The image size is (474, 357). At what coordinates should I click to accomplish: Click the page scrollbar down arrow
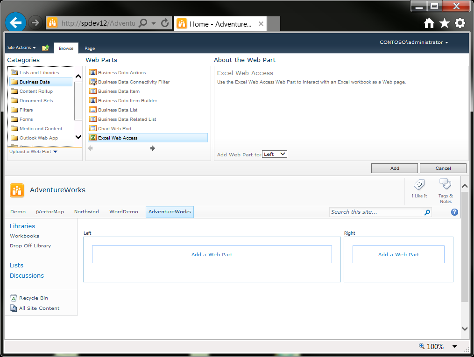[465, 329]
